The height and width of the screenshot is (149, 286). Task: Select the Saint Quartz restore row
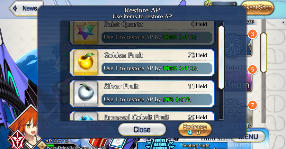point(142,33)
